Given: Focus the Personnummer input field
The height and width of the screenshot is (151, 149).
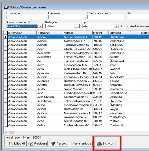Looking at the screenshot, I should pos(106,17).
